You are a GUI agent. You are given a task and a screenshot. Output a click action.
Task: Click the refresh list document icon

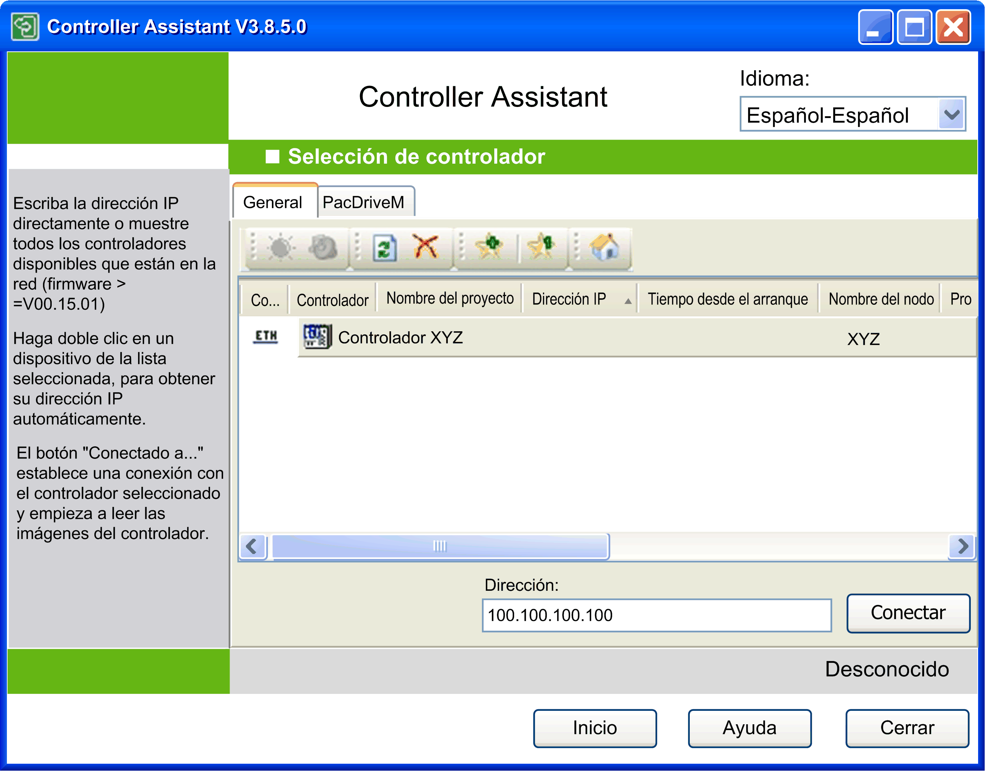pos(384,247)
